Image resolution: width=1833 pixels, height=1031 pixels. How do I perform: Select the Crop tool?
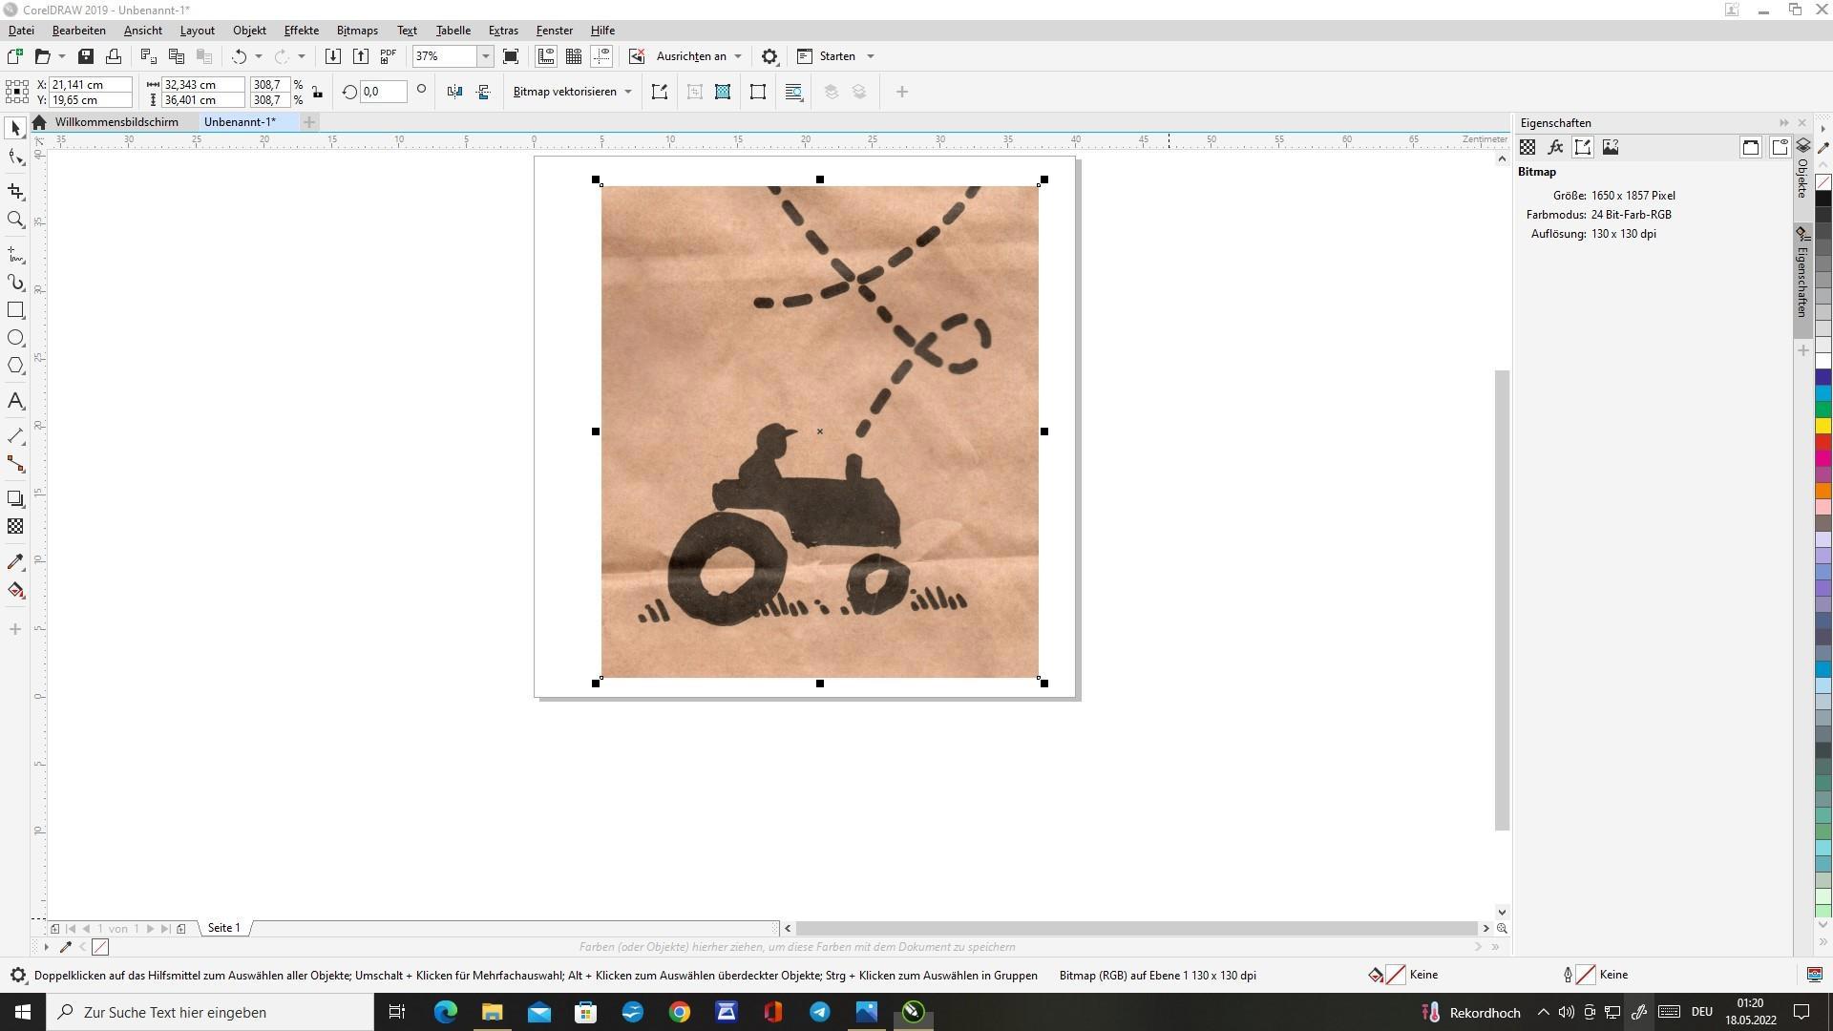click(x=15, y=192)
